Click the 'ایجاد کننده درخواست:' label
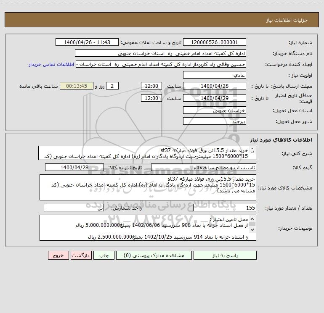 click(289, 64)
